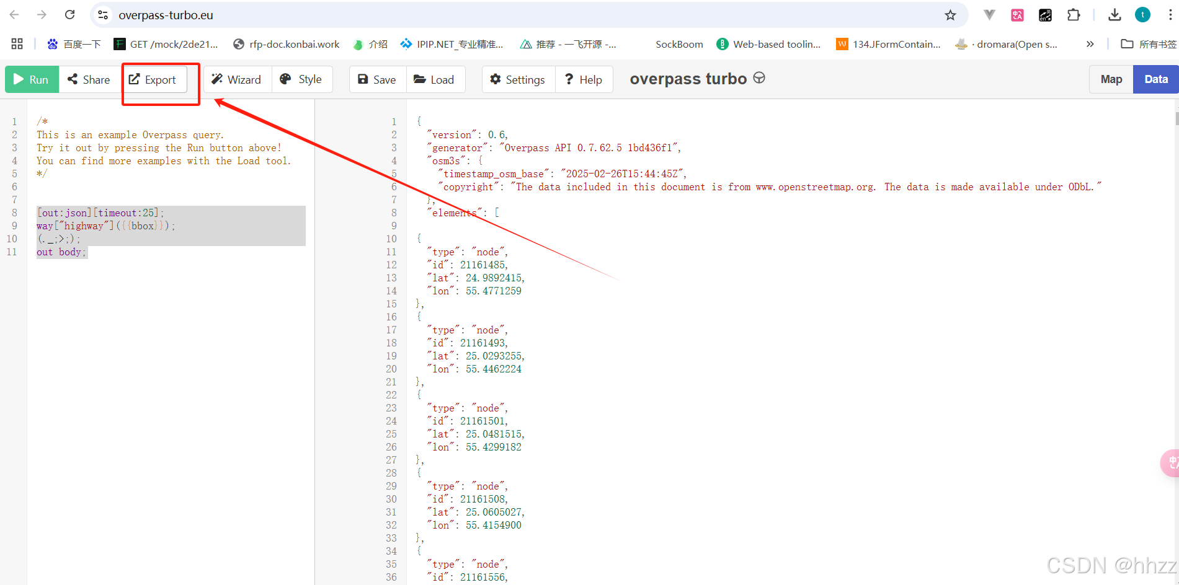Open Settings in overpass turbo

point(518,79)
